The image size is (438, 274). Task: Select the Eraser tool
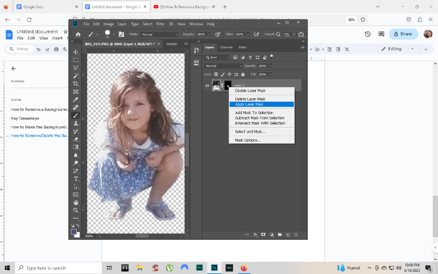pyautogui.click(x=76, y=139)
